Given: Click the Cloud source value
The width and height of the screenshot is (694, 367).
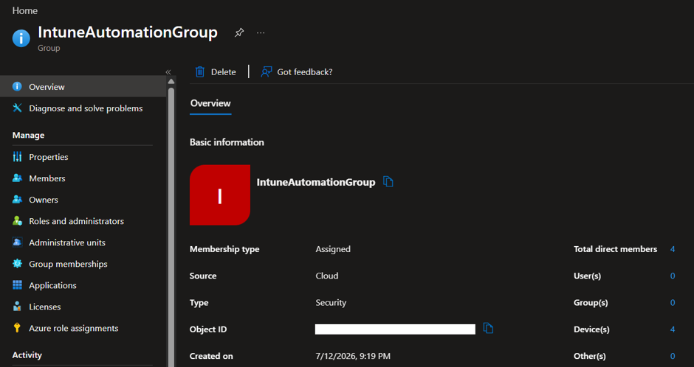Looking at the screenshot, I should [x=327, y=276].
